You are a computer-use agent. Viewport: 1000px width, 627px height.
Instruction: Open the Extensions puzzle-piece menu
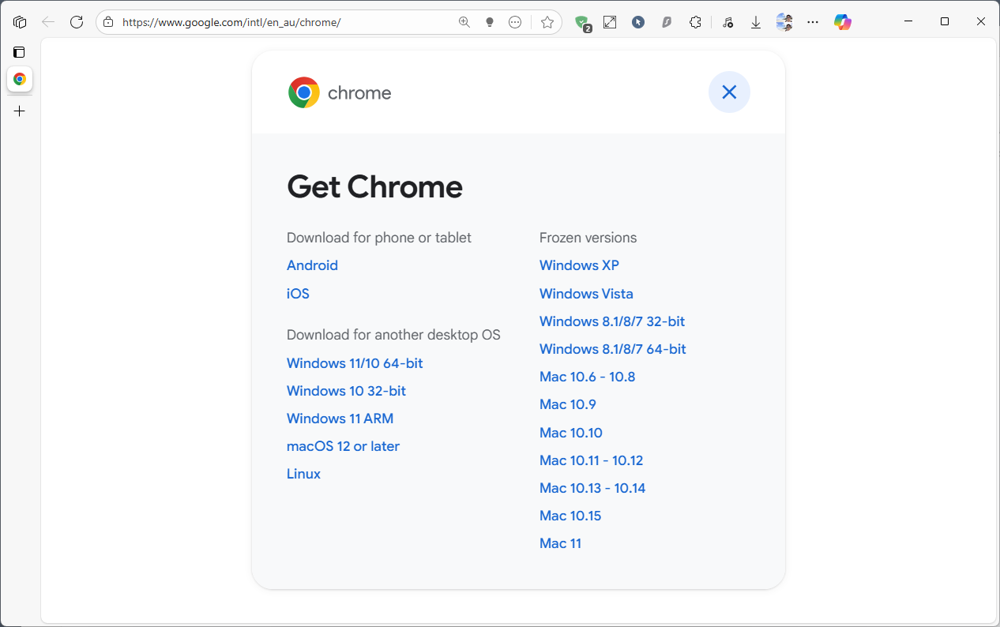[695, 22]
